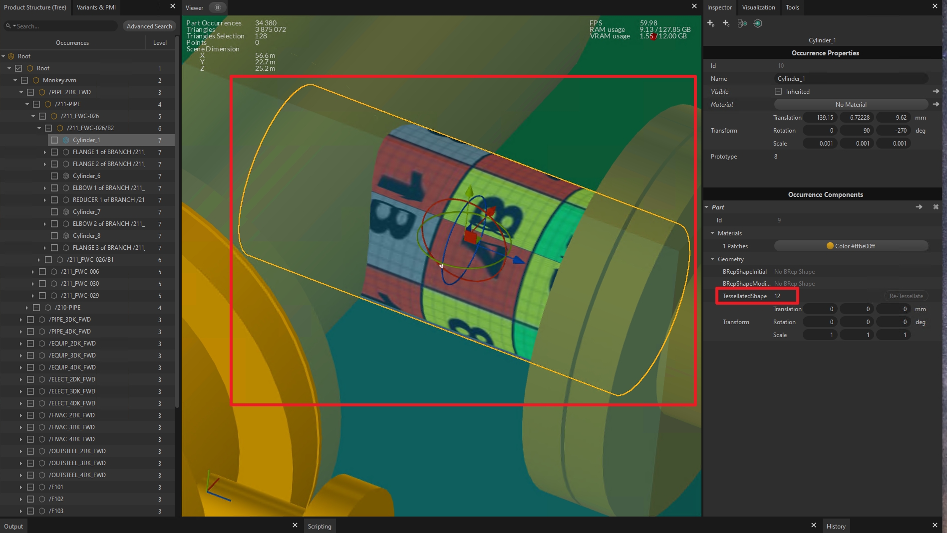Select the History panel tab
This screenshot has height=533, width=947.
click(x=836, y=526)
